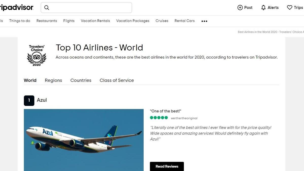Click the search magnifier icon
This screenshot has height=171, width=304.
tap(47, 8)
